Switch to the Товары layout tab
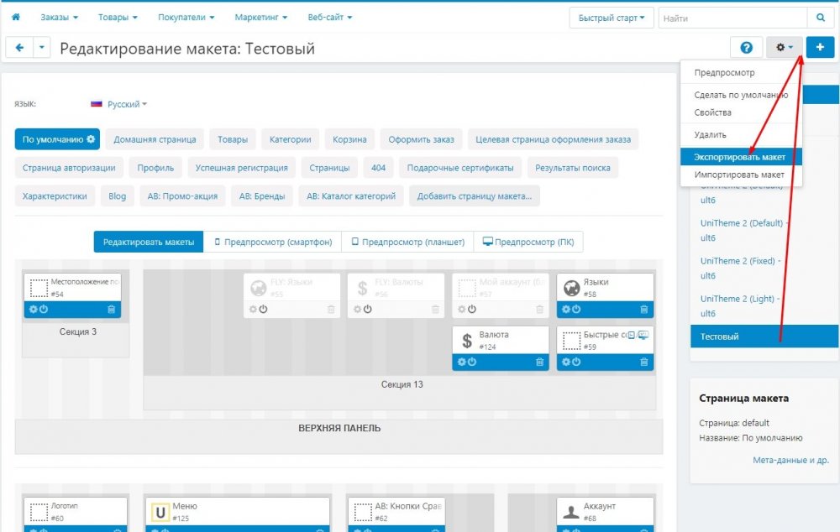Viewport: 840px width, 532px height. (233, 140)
